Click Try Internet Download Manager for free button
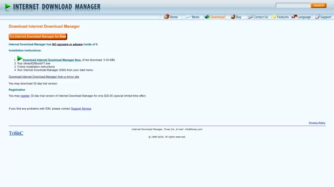Screen dimensions: 334x187 [38, 37]
